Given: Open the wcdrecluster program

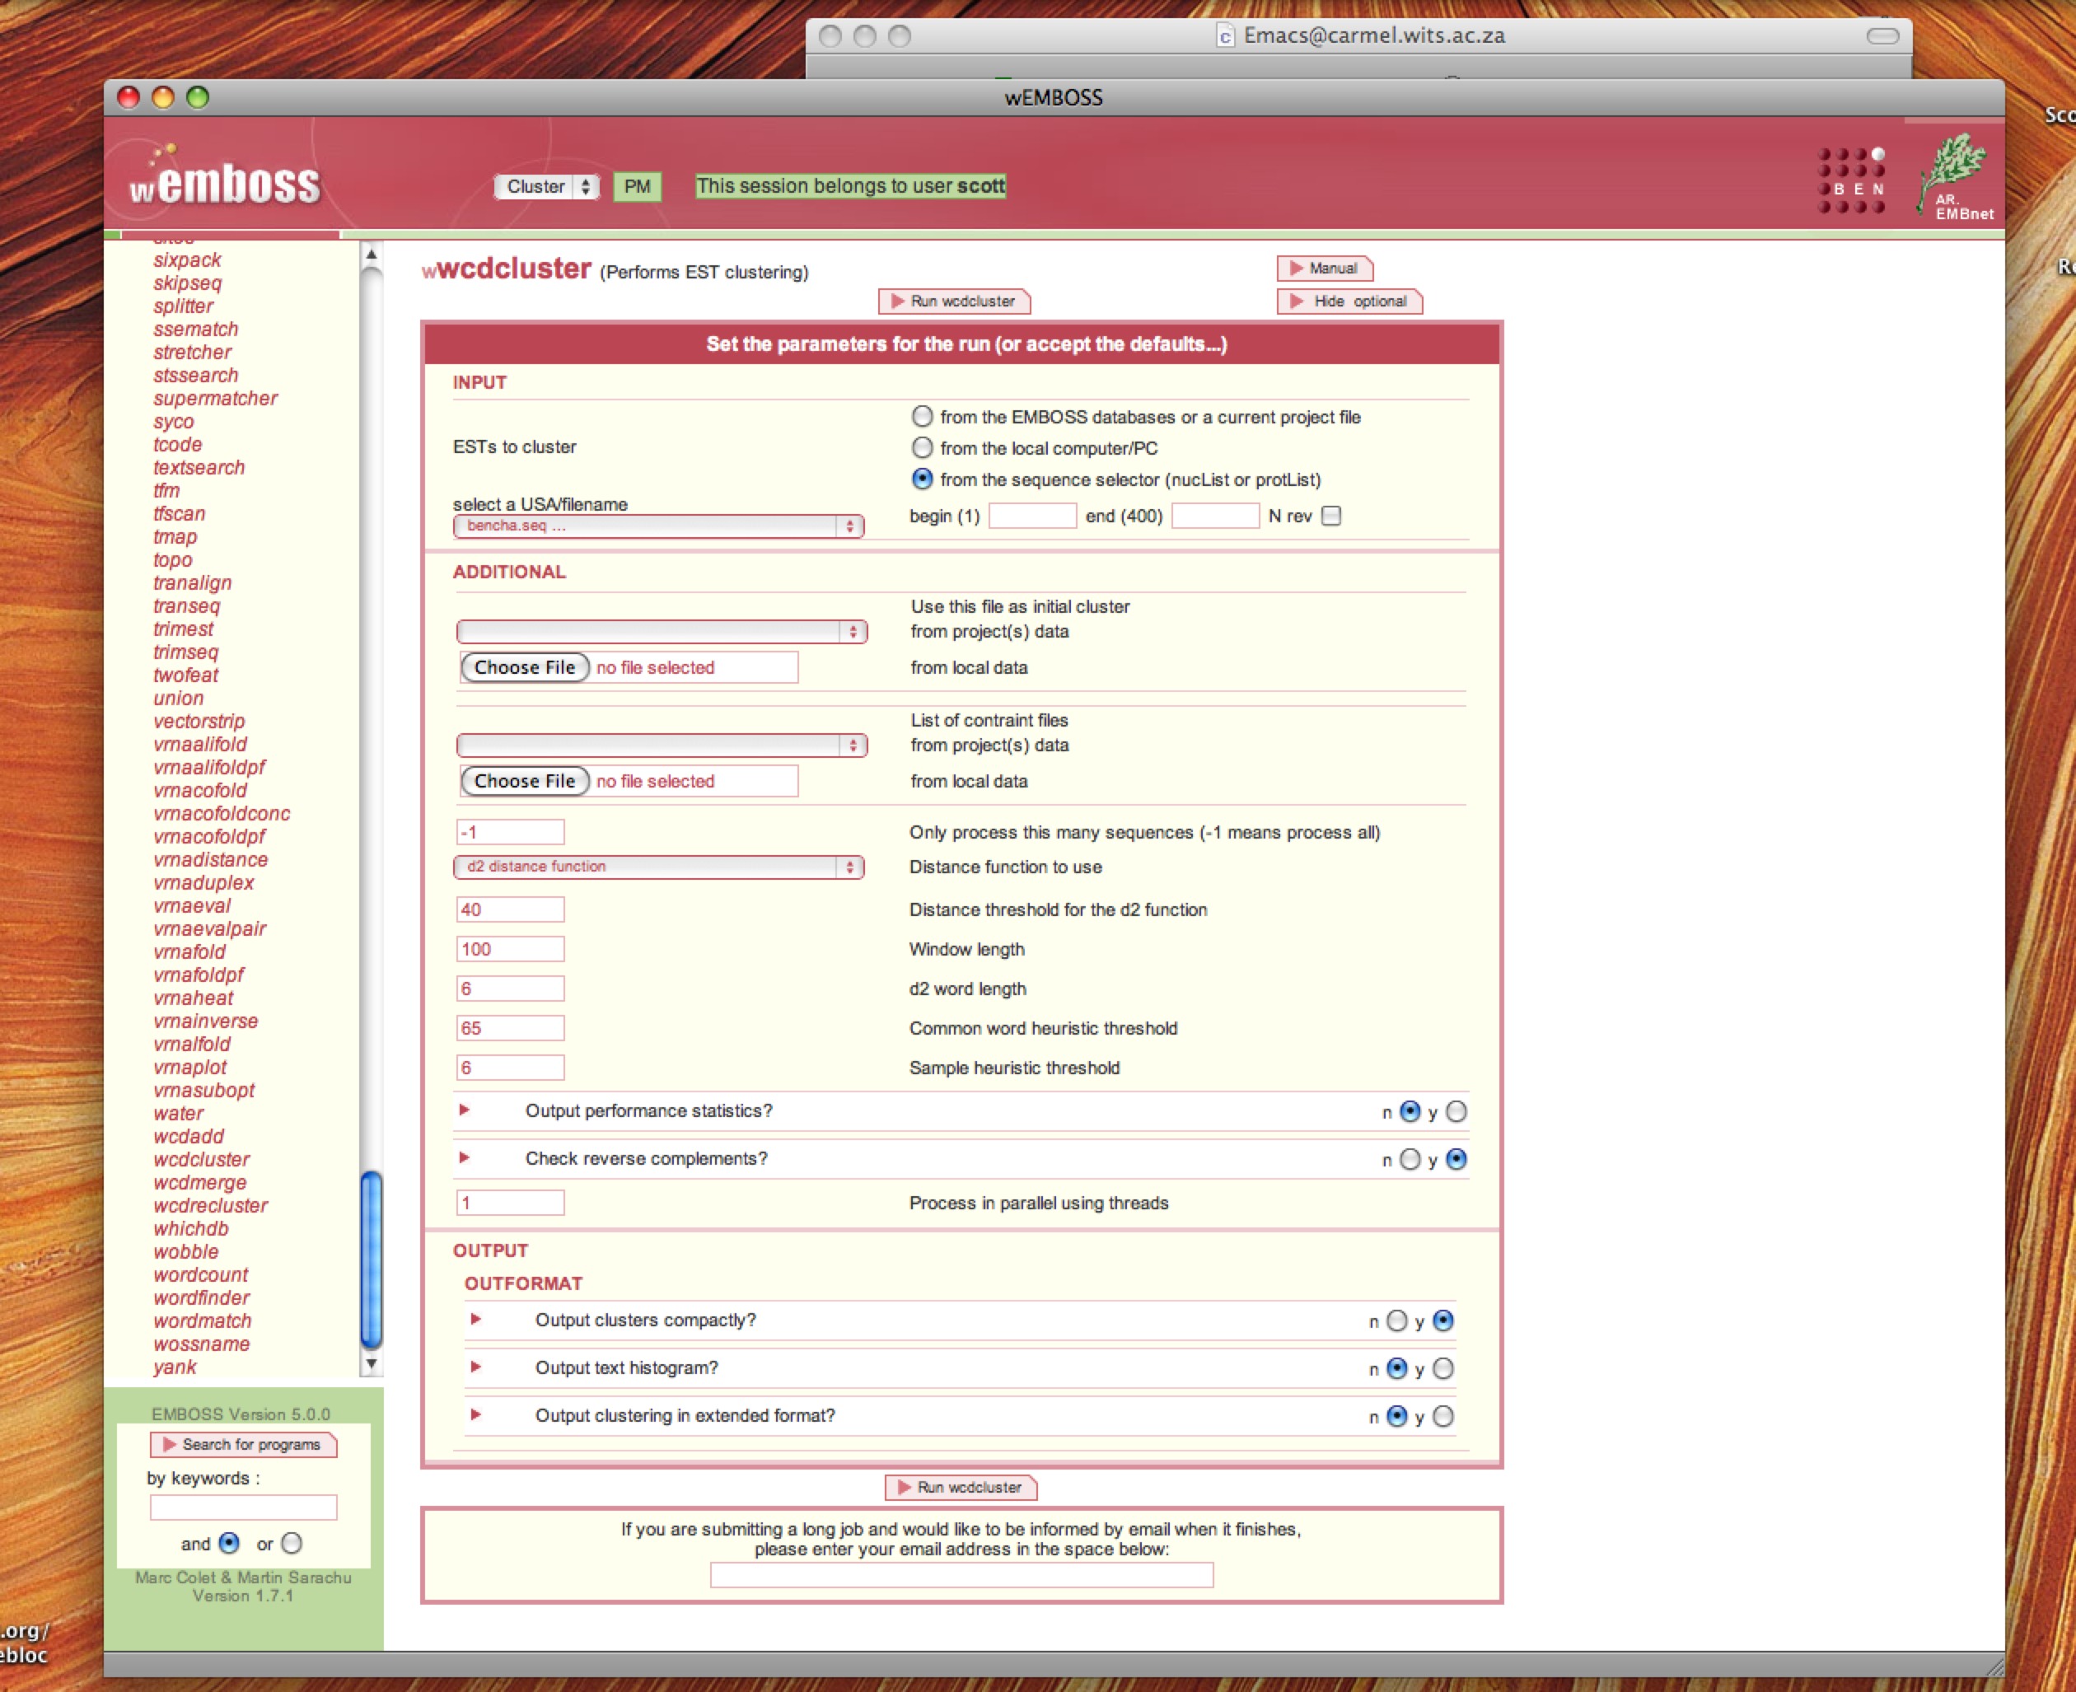Looking at the screenshot, I should [x=211, y=1206].
